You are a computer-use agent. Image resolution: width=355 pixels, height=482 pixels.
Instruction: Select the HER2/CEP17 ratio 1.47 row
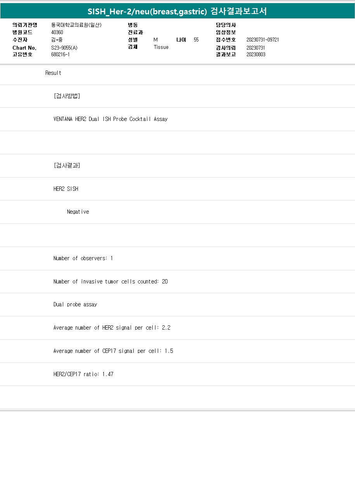point(83,374)
